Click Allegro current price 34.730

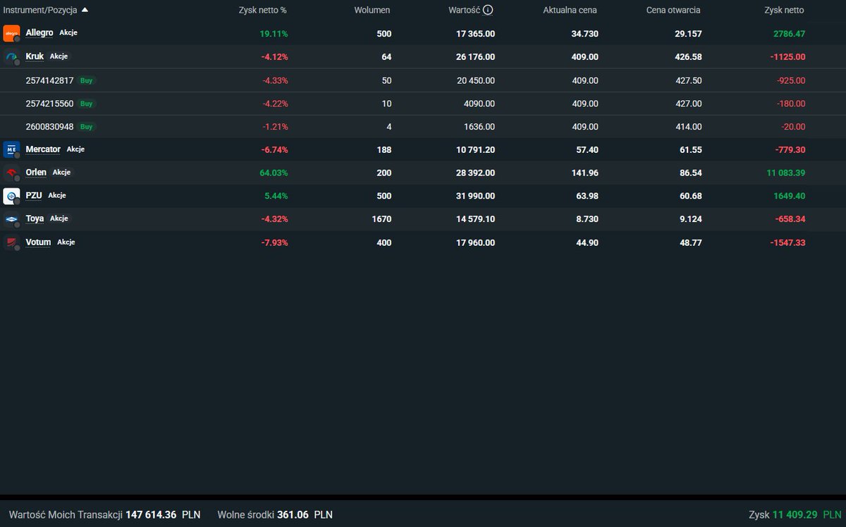(x=585, y=33)
